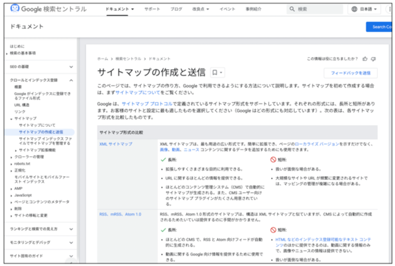
Task: Go to the 事例紹介 tab
Action: pyautogui.click(x=258, y=10)
